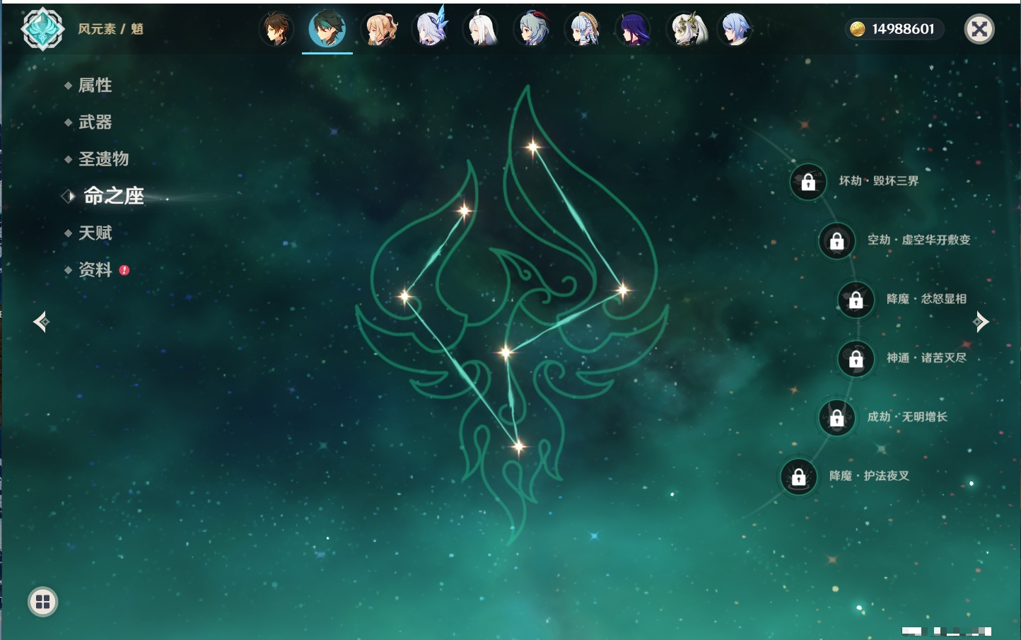
Task: Click the Mora coin icon
Action: coord(858,29)
